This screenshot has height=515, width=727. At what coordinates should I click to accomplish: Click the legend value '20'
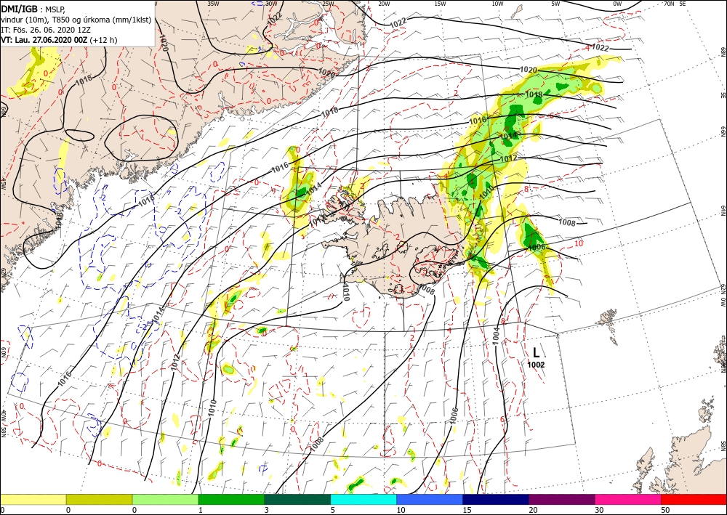[x=533, y=510]
